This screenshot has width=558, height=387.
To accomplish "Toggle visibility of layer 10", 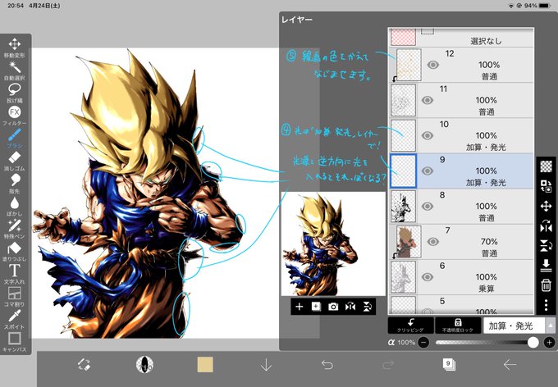I will click(428, 135).
